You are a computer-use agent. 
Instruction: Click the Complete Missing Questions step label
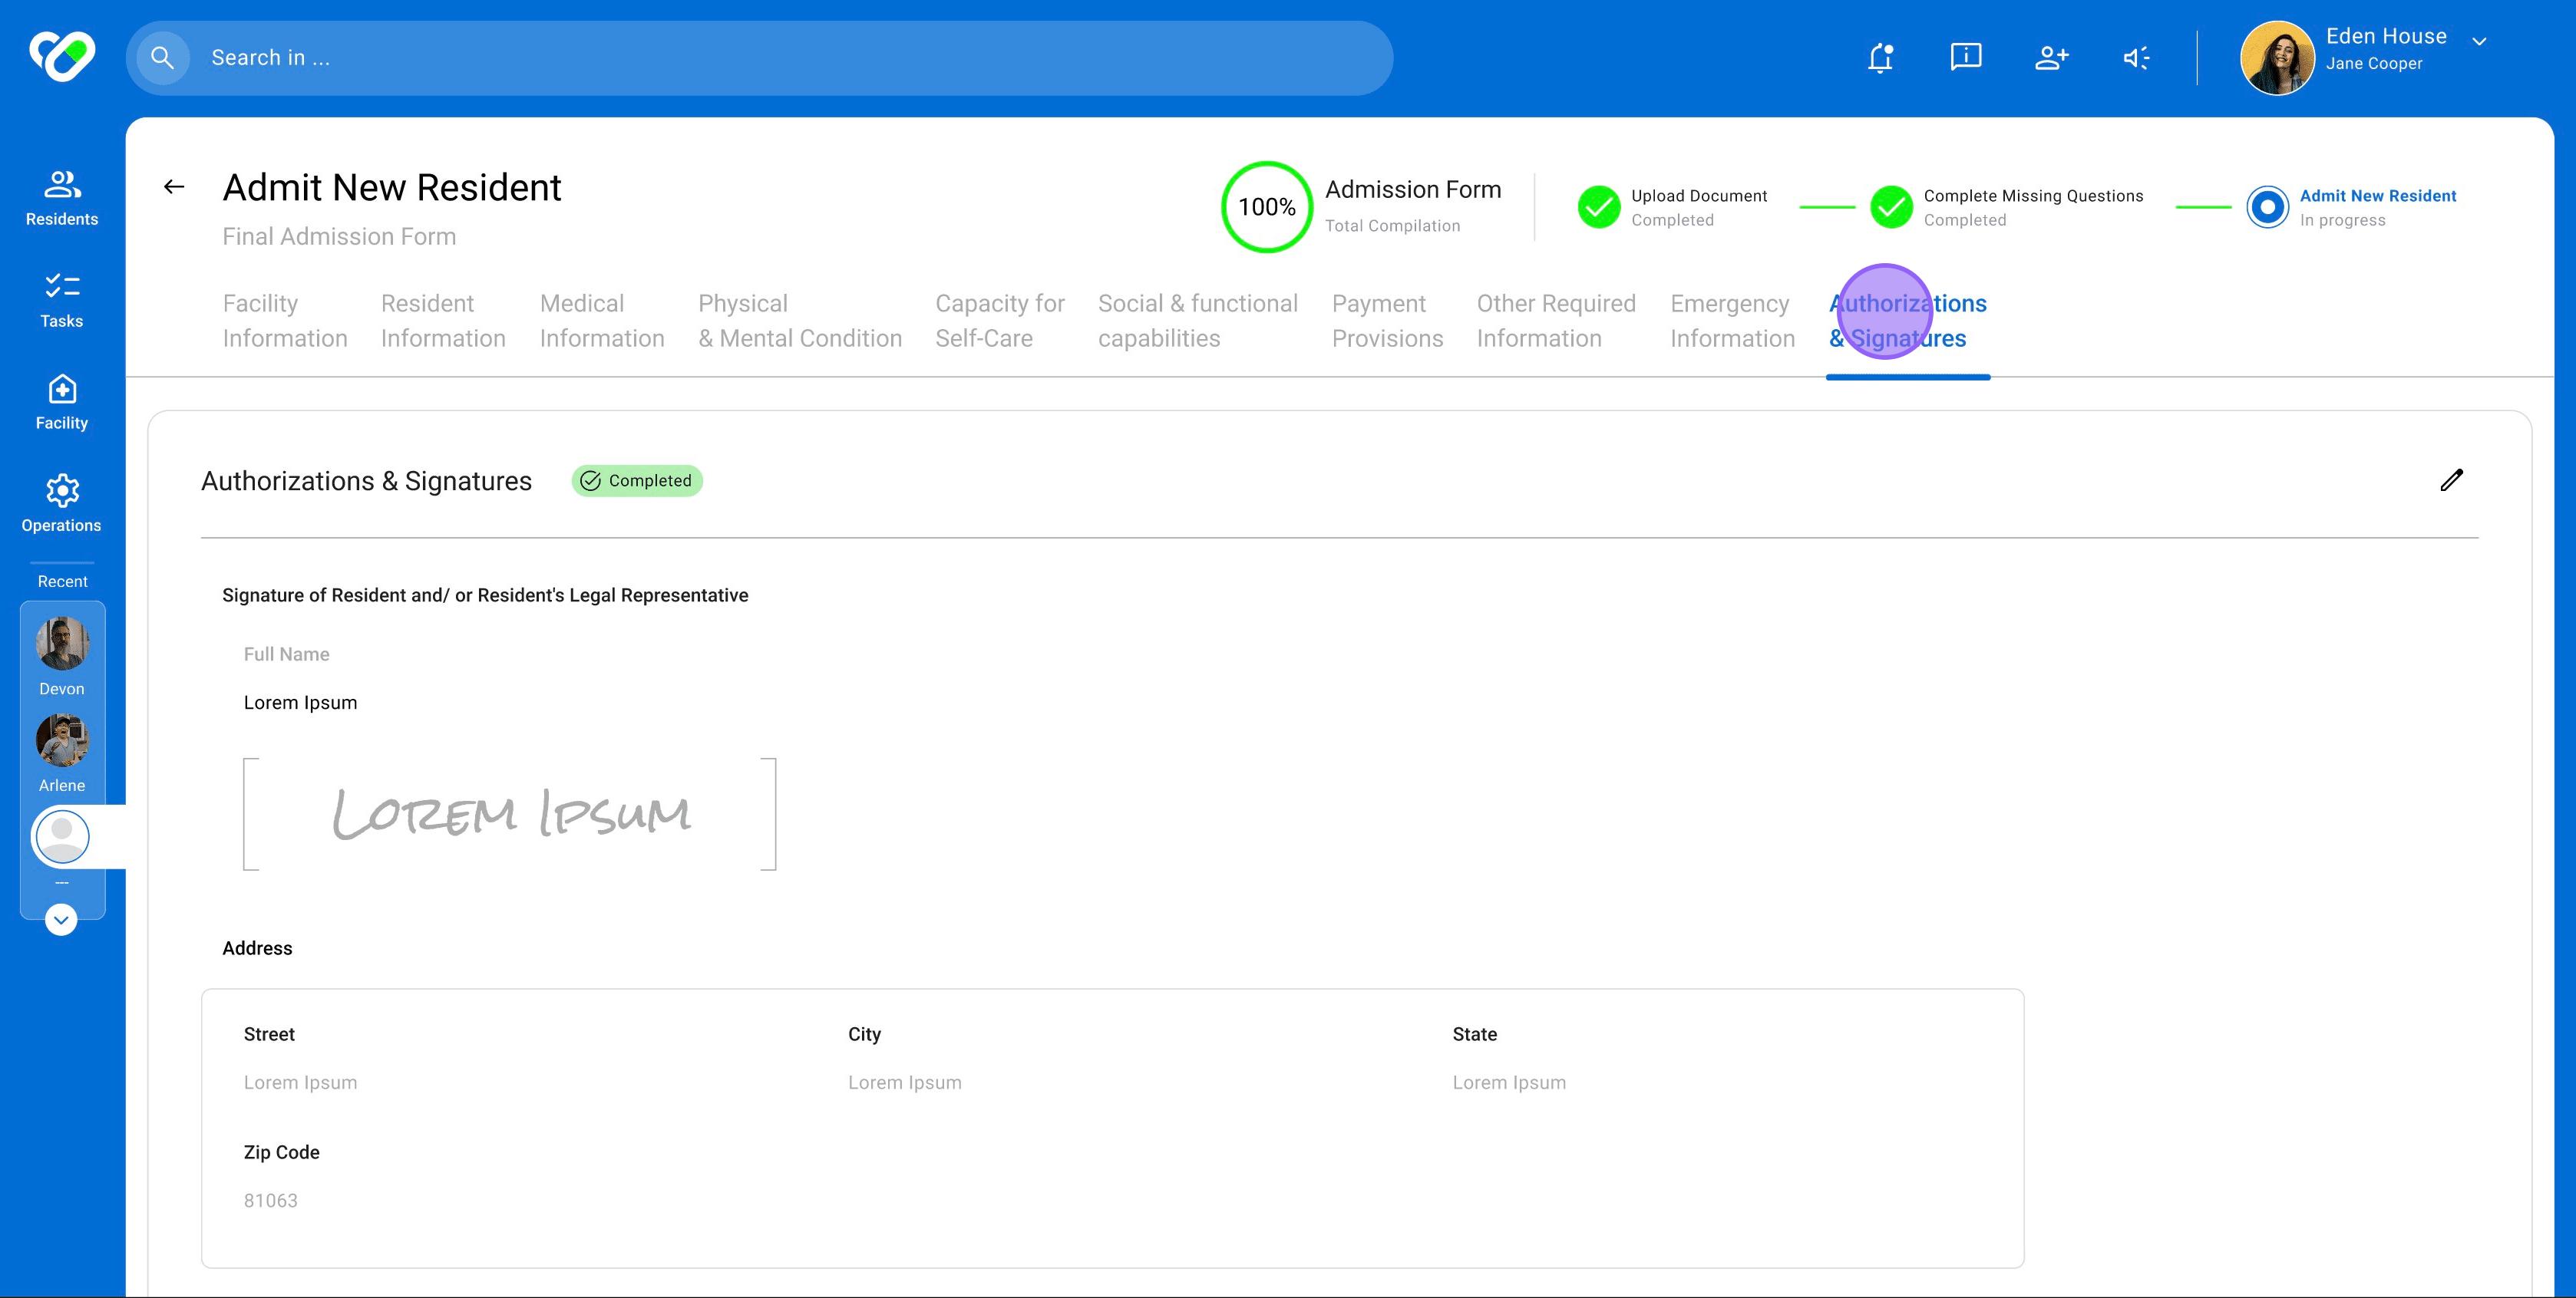click(x=2033, y=196)
